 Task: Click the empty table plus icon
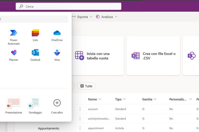coord(80,55)
